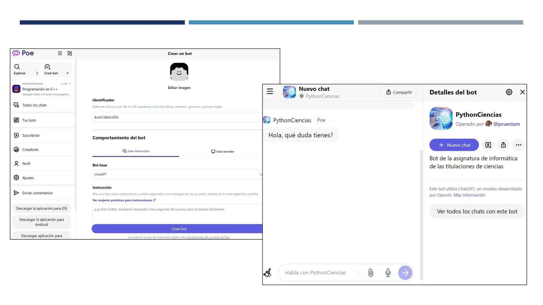
Task: Open bot settings gear in Detalles del bot
Action: 509,92
